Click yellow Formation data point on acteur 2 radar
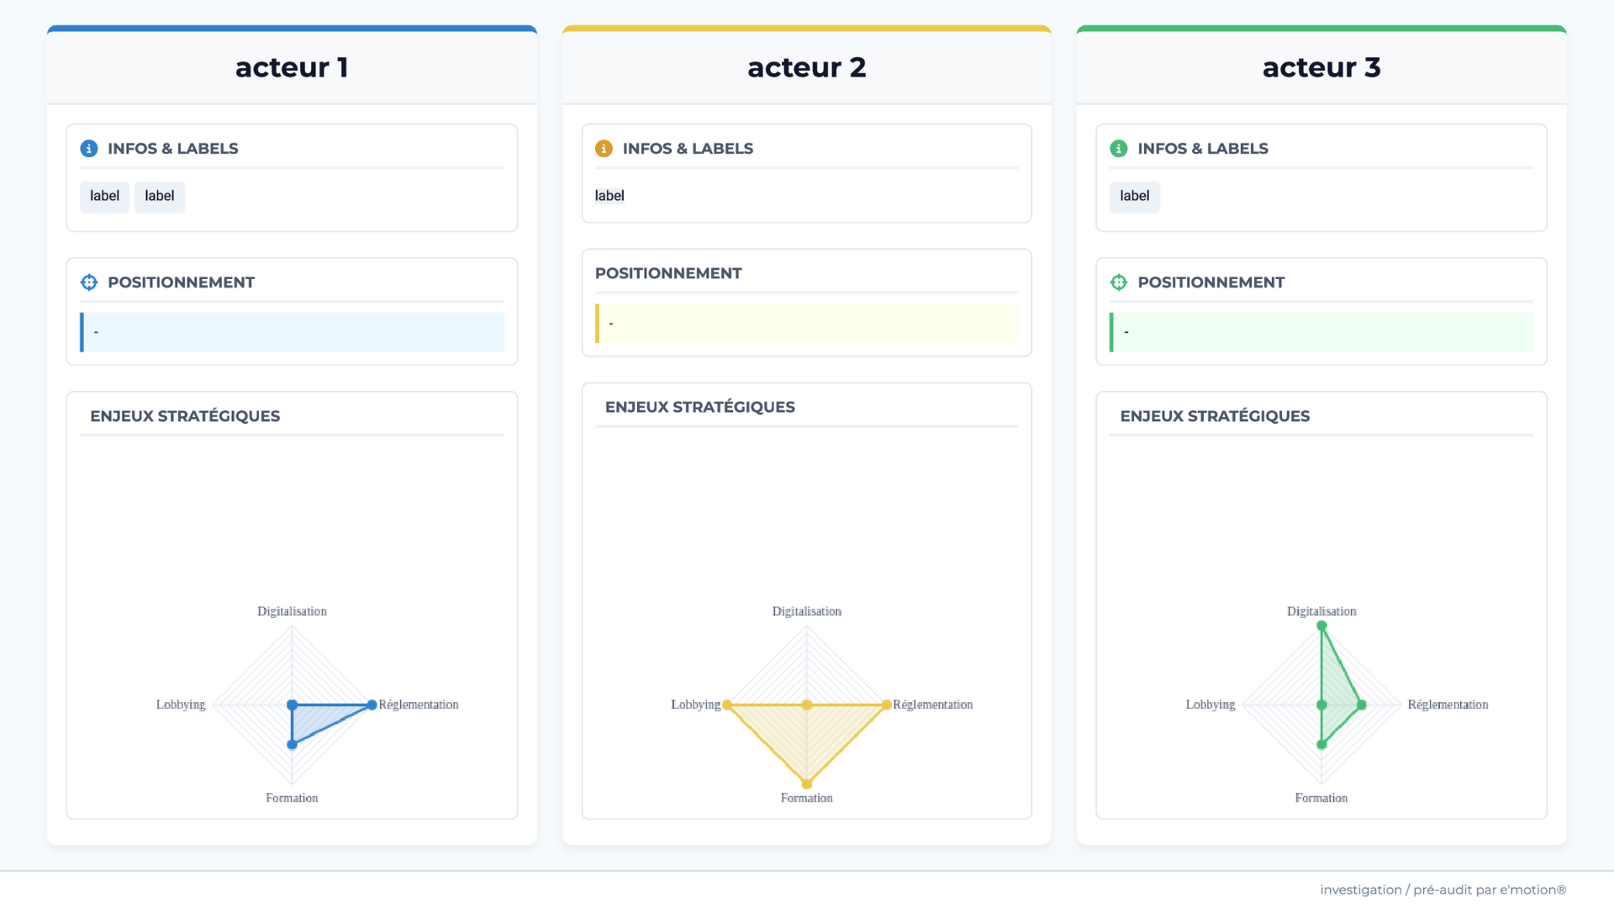 point(807,784)
